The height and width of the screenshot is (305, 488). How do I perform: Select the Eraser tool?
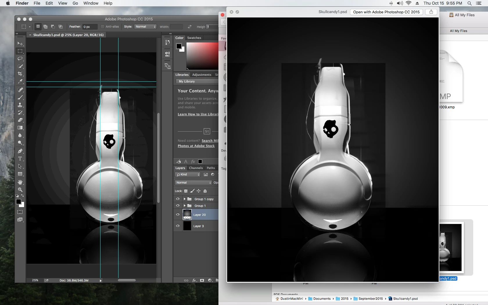20,120
